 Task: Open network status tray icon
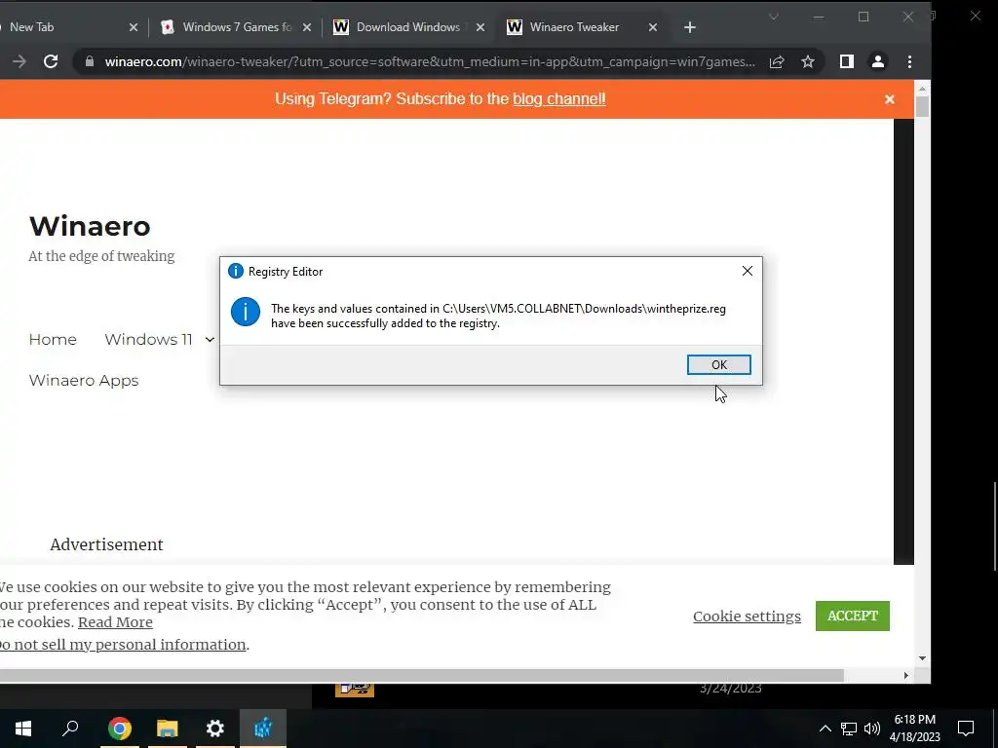click(849, 729)
